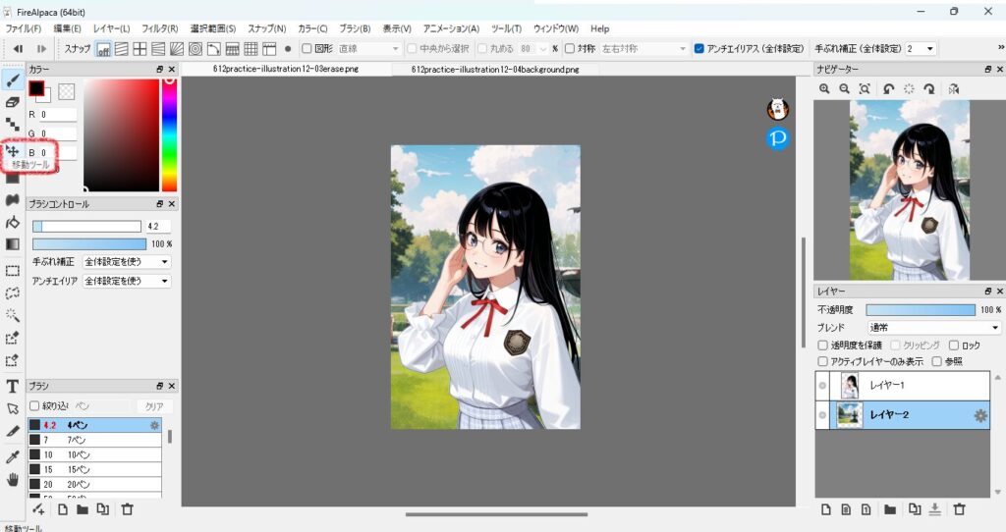Click the クリア button in Brush panel
This screenshot has width=1006, height=532.
(x=154, y=406)
